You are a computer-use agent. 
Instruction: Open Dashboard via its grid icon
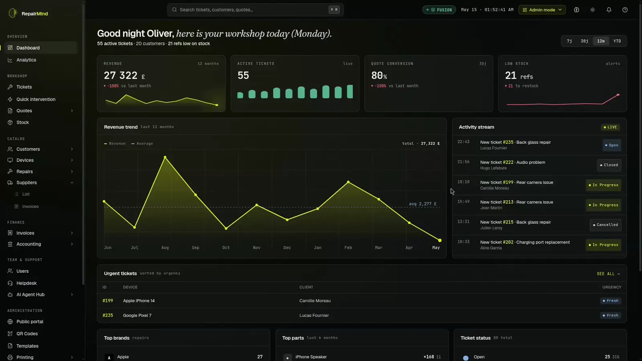click(x=10, y=48)
